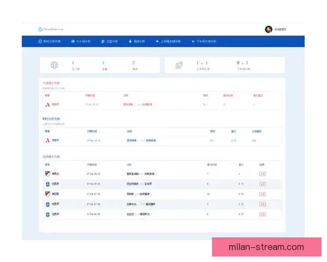This screenshot has width=327, height=262.
Task: Click the PowerPrediction logo in the header
Action: tap(51, 29)
